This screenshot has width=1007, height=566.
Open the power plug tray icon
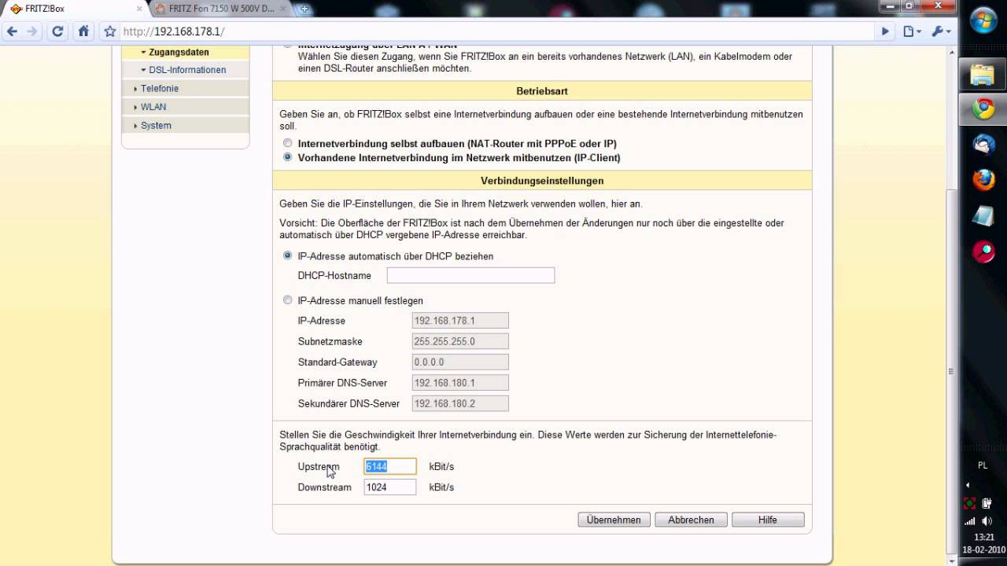(x=987, y=503)
